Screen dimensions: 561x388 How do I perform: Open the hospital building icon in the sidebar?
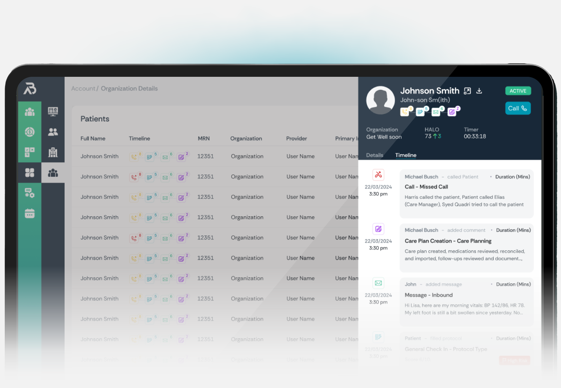(x=53, y=152)
